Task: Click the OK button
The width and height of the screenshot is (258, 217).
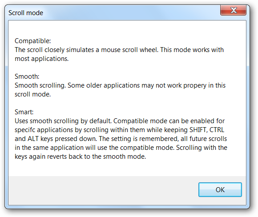Action: pyautogui.click(x=220, y=189)
